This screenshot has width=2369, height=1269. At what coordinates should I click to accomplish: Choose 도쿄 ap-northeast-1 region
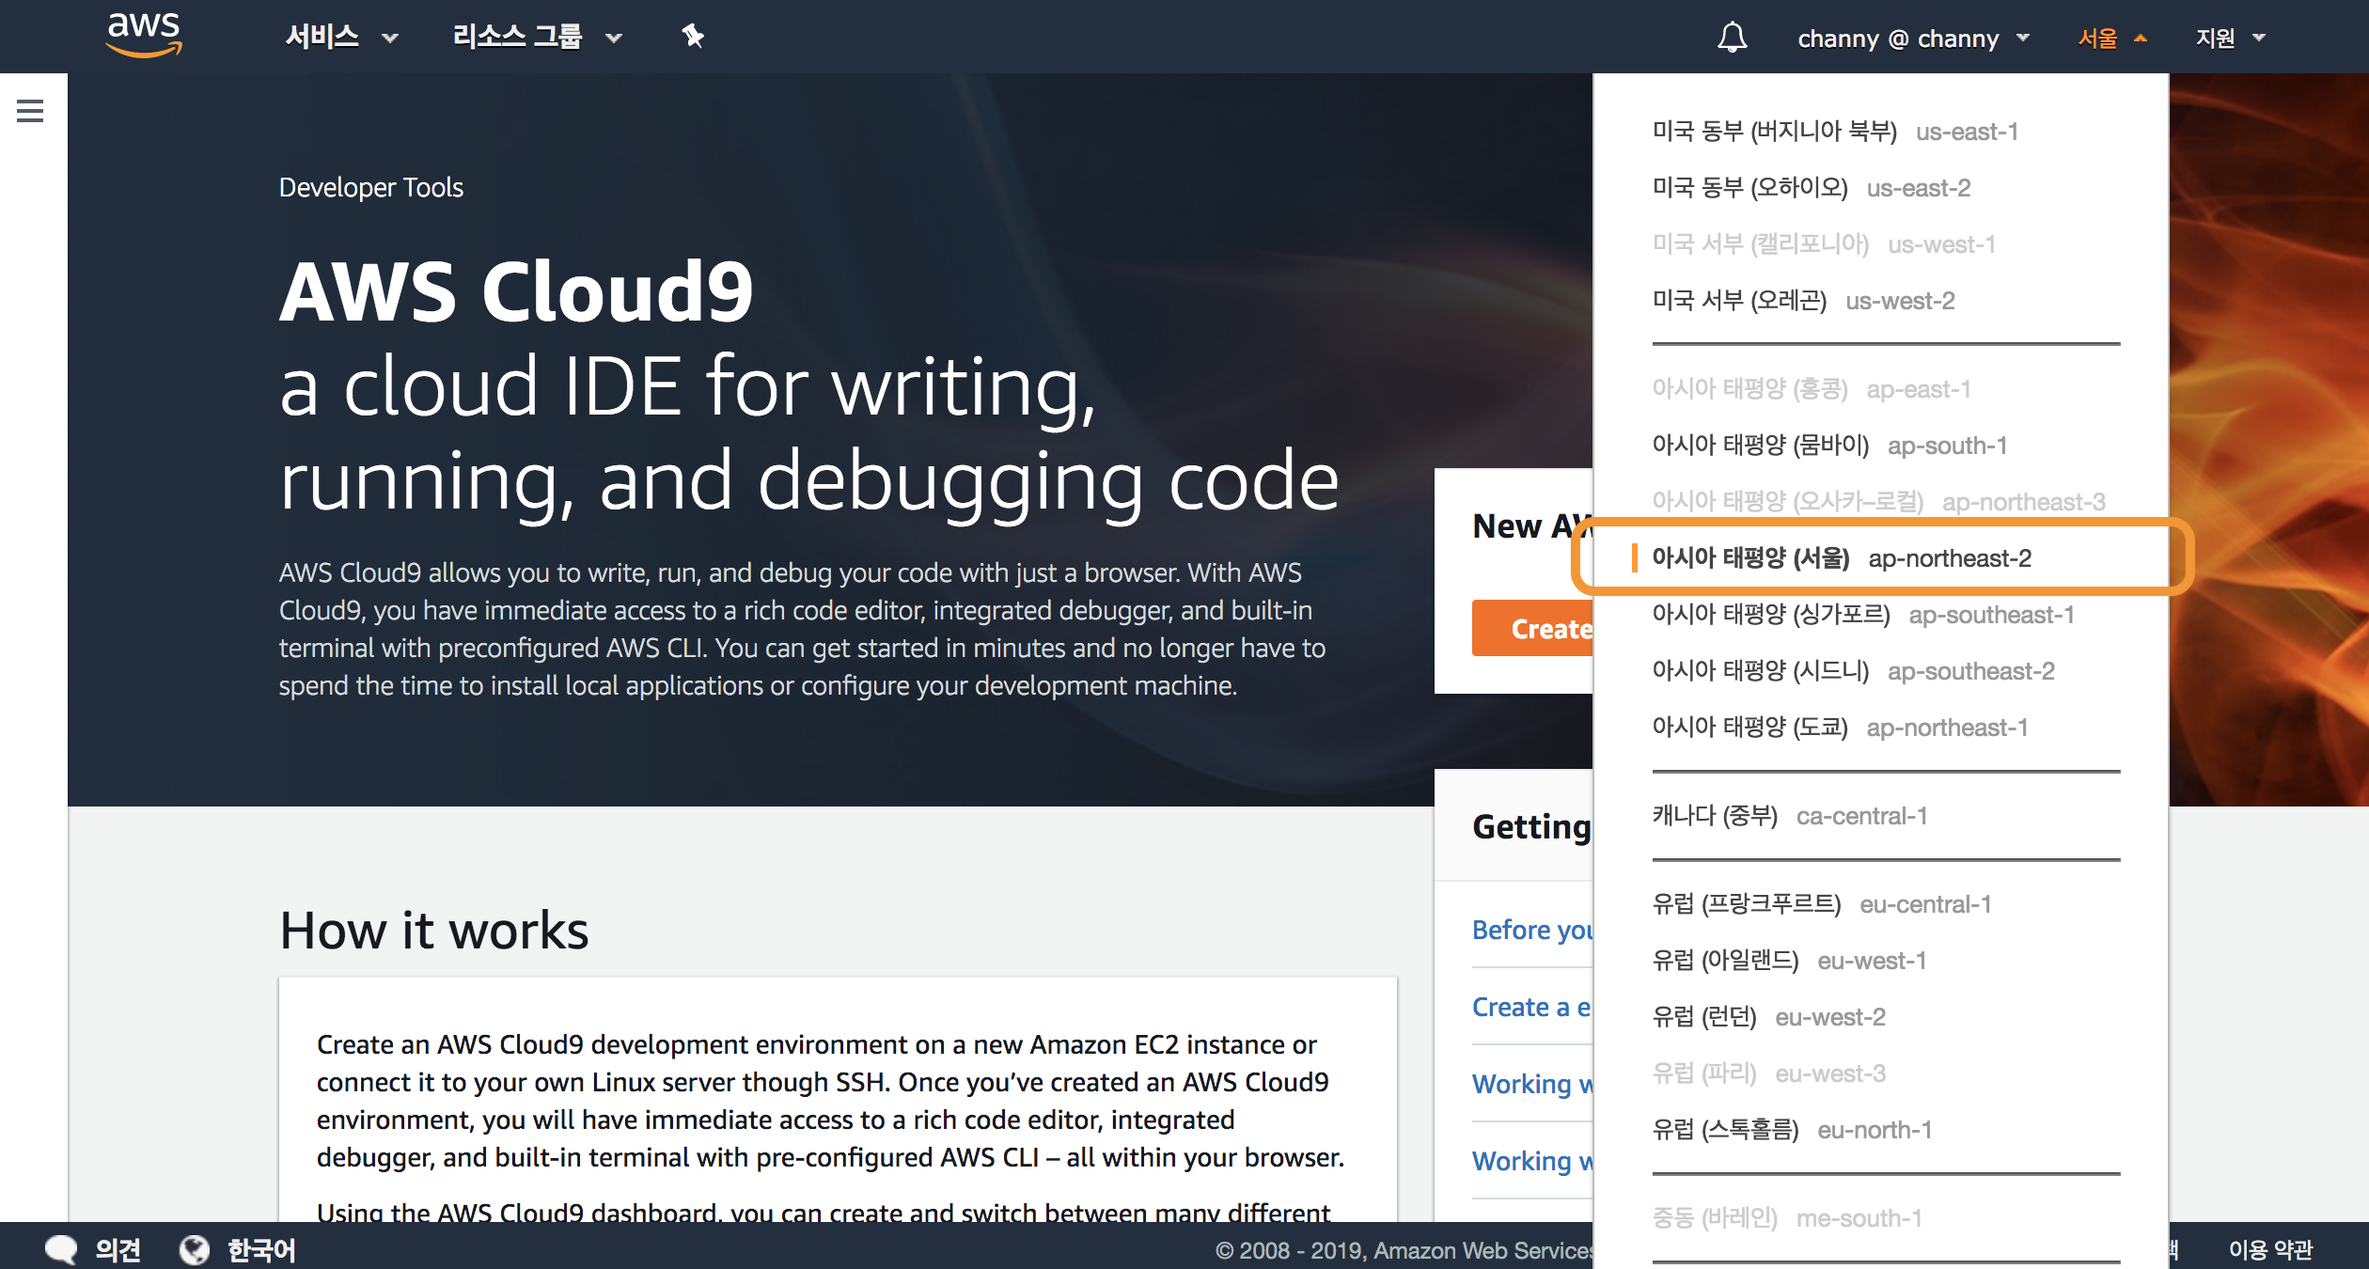pos(1839,728)
